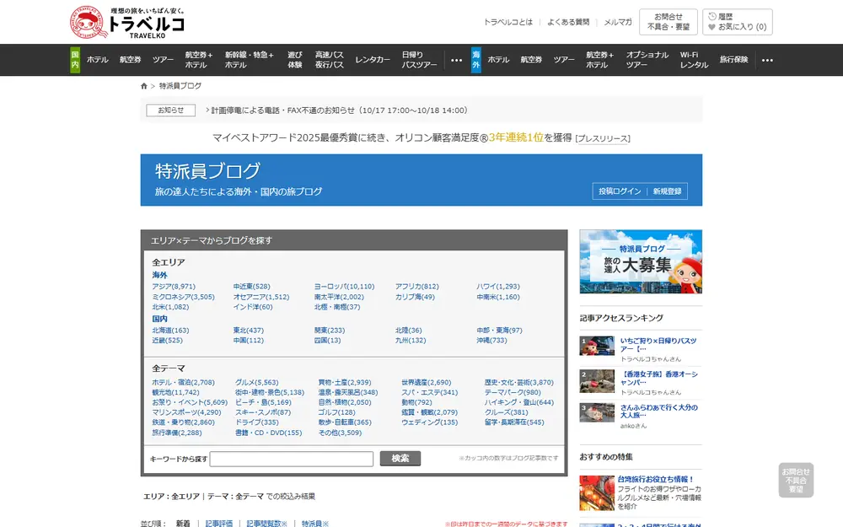
Task: Click よくある質問 link
Action: click(568, 22)
